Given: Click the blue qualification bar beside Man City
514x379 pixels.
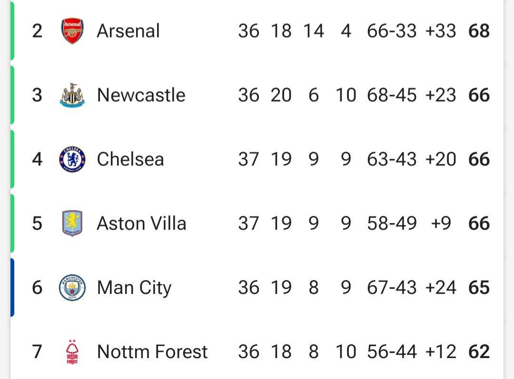Looking at the screenshot, I should (x=12, y=288).
